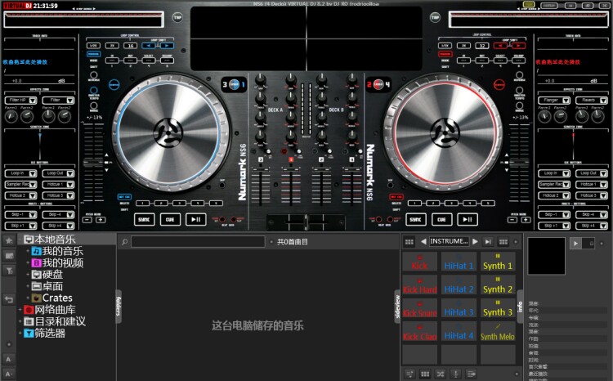Viewport: 613px width, 381px height.
Task: Toggle right deck layer switch 2/4
Action: click(x=378, y=84)
